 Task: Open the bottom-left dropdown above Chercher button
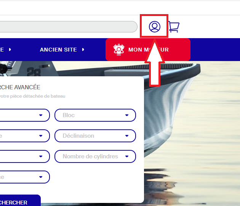tap(25, 177)
